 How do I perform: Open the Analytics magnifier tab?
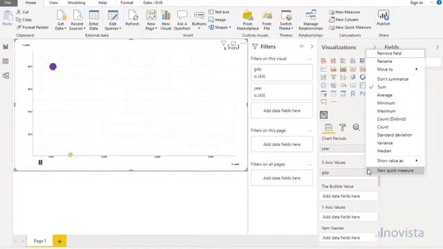(356, 127)
